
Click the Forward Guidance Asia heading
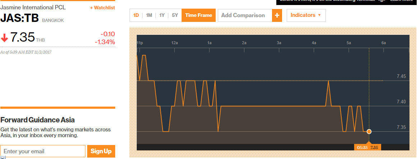click(37, 120)
